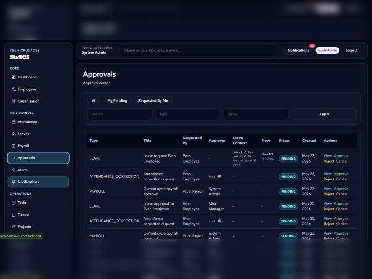Click the Alerts pin icon
The width and height of the screenshot is (372, 279).
click(x=13, y=170)
